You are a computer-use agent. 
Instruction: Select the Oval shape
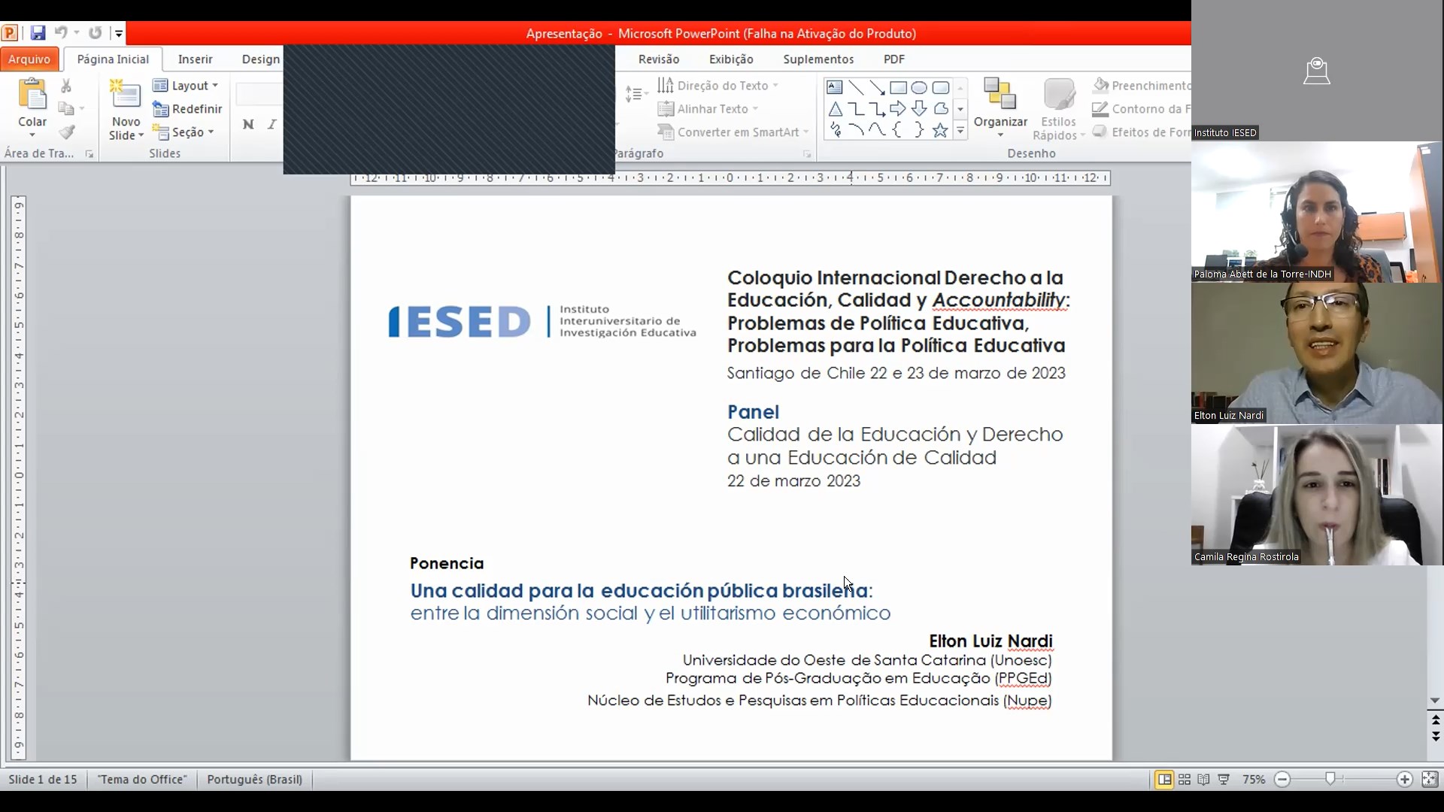coord(919,87)
